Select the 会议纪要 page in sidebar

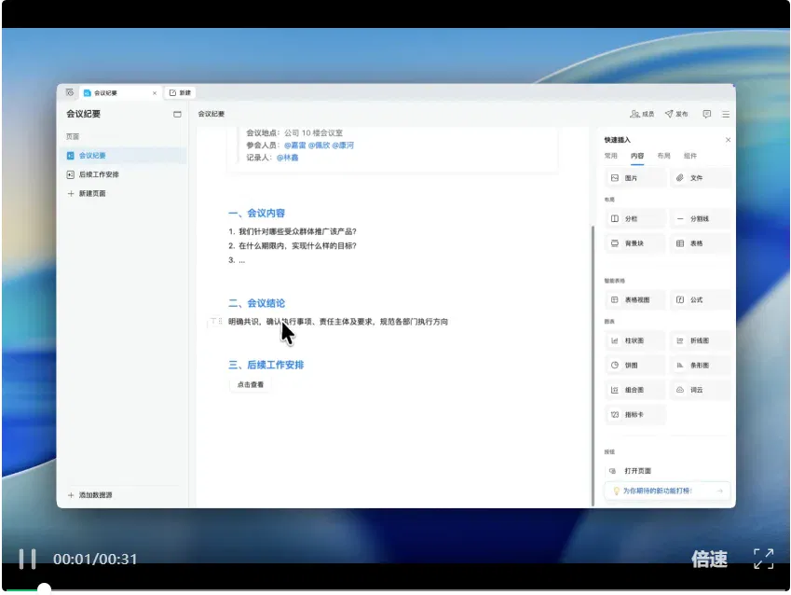(x=122, y=156)
